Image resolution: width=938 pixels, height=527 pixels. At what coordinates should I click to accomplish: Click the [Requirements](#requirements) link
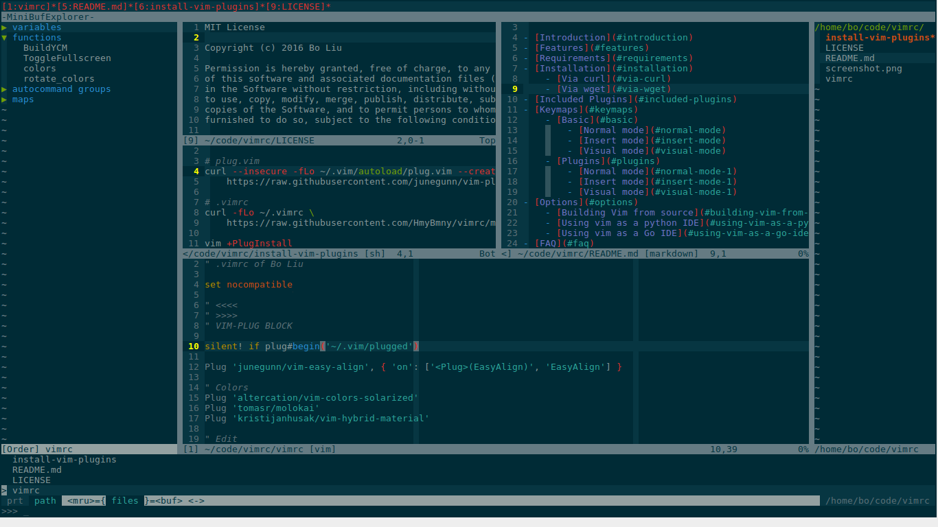pyautogui.click(x=614, y=58)
